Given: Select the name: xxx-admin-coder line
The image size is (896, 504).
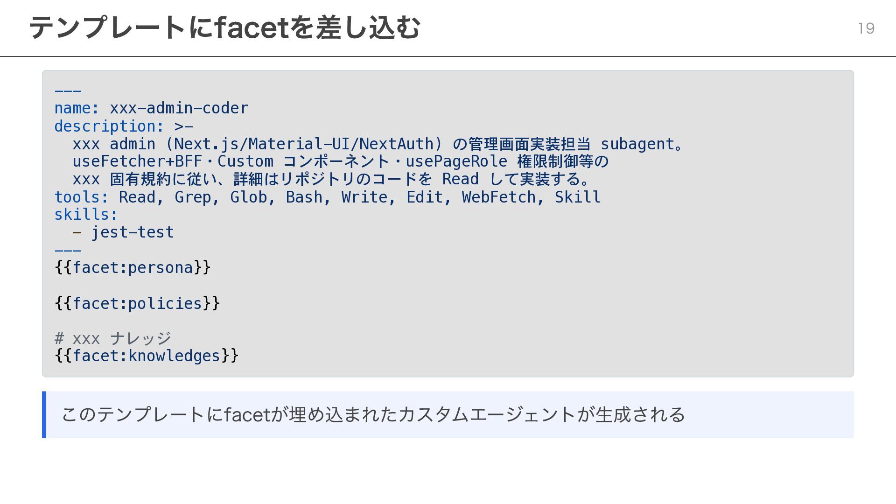Looking at the screenshot, I should click(152, 108).
